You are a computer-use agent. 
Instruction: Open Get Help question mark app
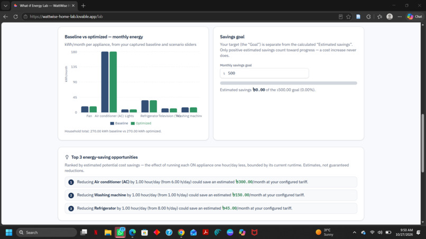click(169, 233)
